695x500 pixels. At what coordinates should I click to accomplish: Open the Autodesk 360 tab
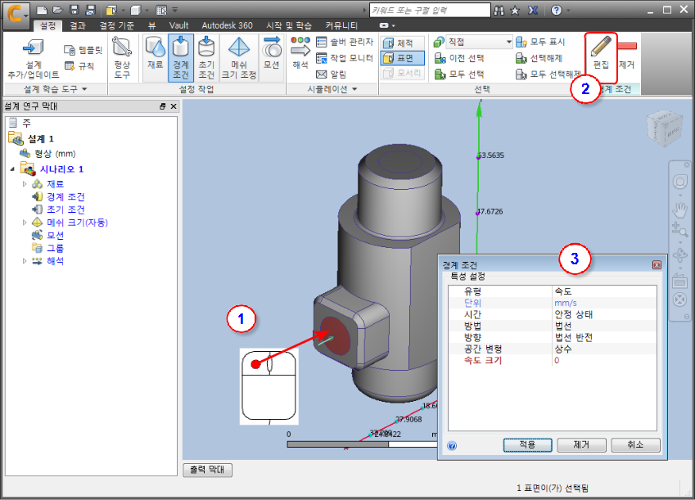[227, 25]
